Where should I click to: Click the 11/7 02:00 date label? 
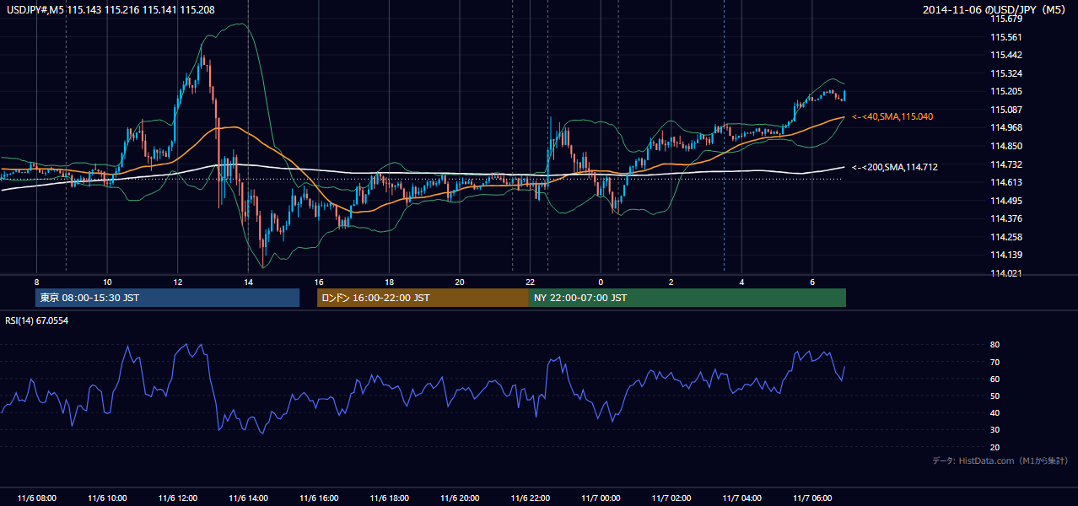point(671,498)
